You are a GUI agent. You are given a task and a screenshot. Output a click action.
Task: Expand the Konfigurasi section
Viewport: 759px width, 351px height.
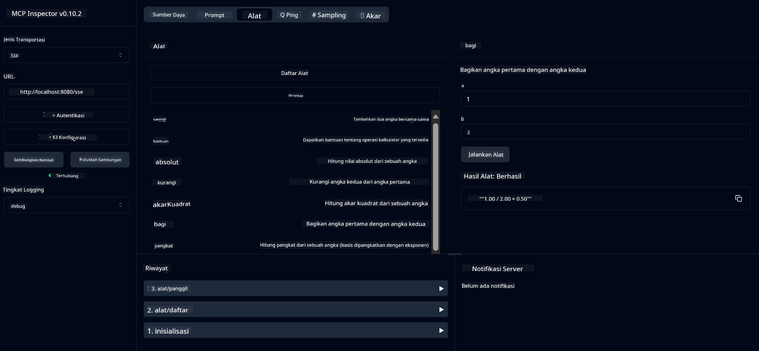pos(67,137)
